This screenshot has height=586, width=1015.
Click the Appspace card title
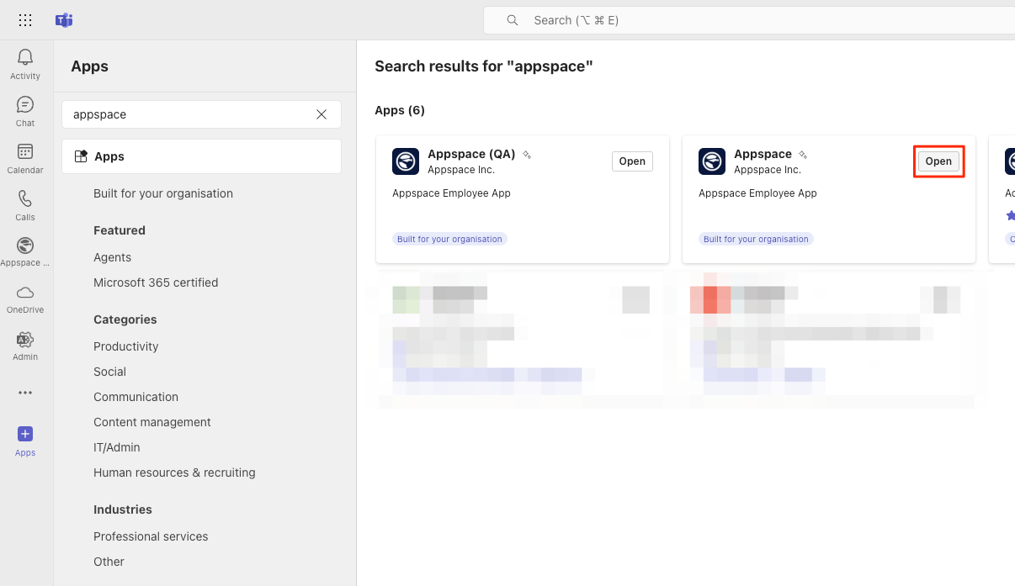click(x=763, y=154)
